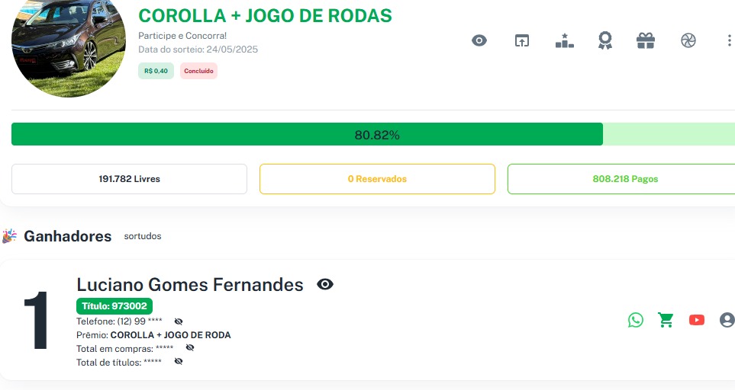Click the roulette wheel draw icon

click(688, 41)
